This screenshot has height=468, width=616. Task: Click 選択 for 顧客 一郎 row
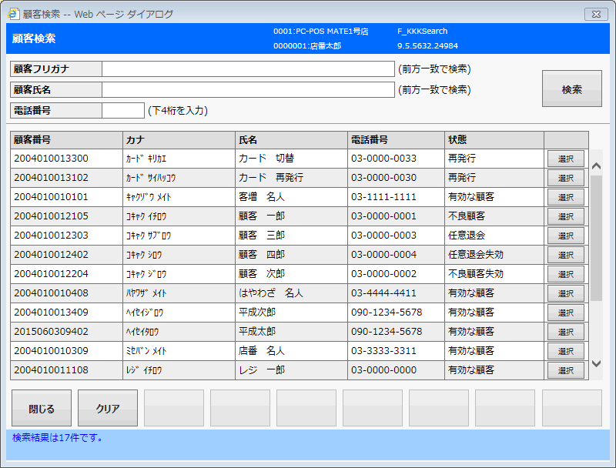click(x=566, y=216)
